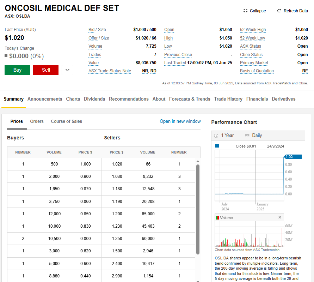Select the Summary tab
The width and height of the screenshot is (314, 282).
coord(14,99)
